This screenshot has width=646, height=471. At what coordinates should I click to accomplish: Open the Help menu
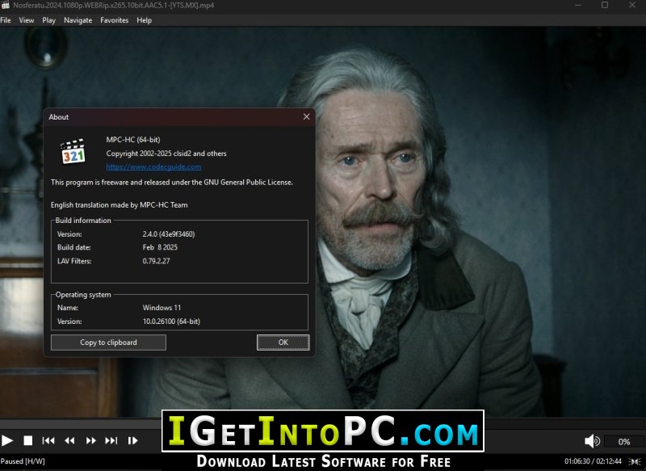[145, 20]
